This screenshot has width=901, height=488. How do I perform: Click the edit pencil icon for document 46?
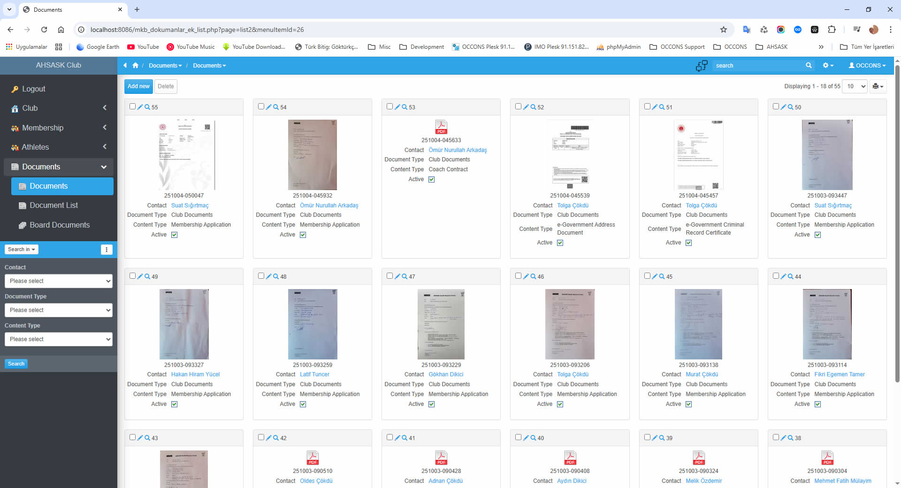click(526, 276)
